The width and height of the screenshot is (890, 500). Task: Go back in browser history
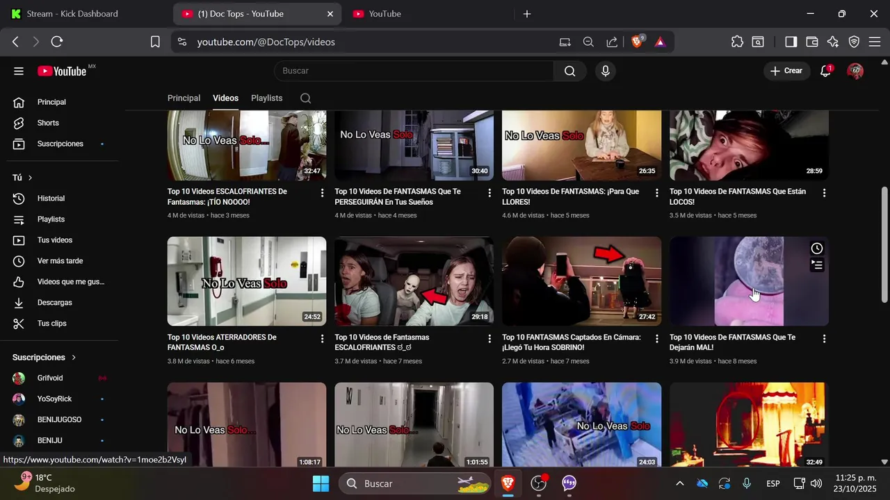point(15,42)
